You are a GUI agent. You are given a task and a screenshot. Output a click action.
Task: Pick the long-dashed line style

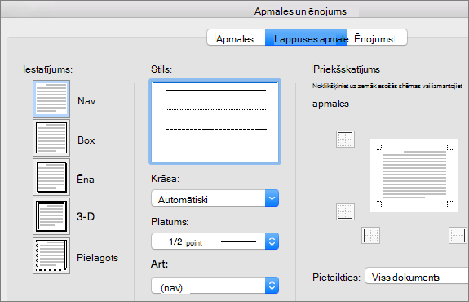[215, 149]
